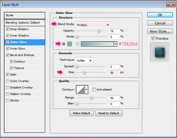The width and height of the screenshot is (177, 138).
Task: Open the Gradient Overlay settings
Action: pyautogui.click(x=21, y=88)
